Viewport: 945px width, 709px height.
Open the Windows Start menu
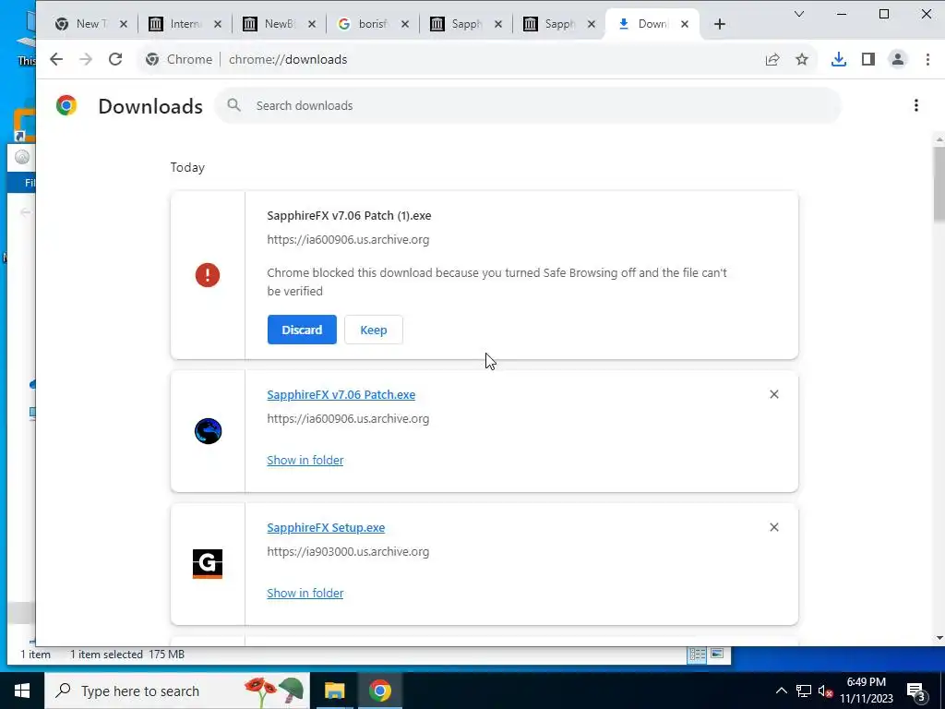(22, 691)
